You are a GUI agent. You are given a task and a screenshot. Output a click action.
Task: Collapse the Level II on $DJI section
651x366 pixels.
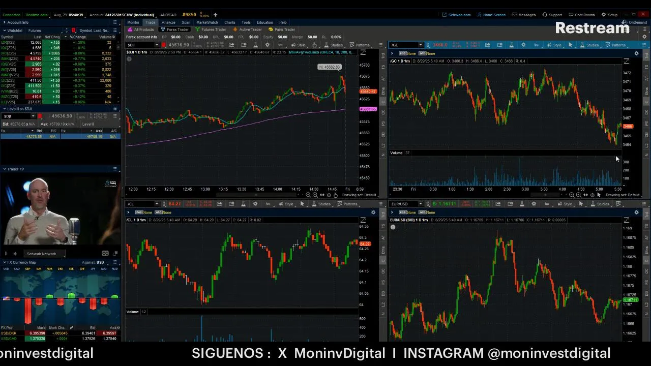4,109
